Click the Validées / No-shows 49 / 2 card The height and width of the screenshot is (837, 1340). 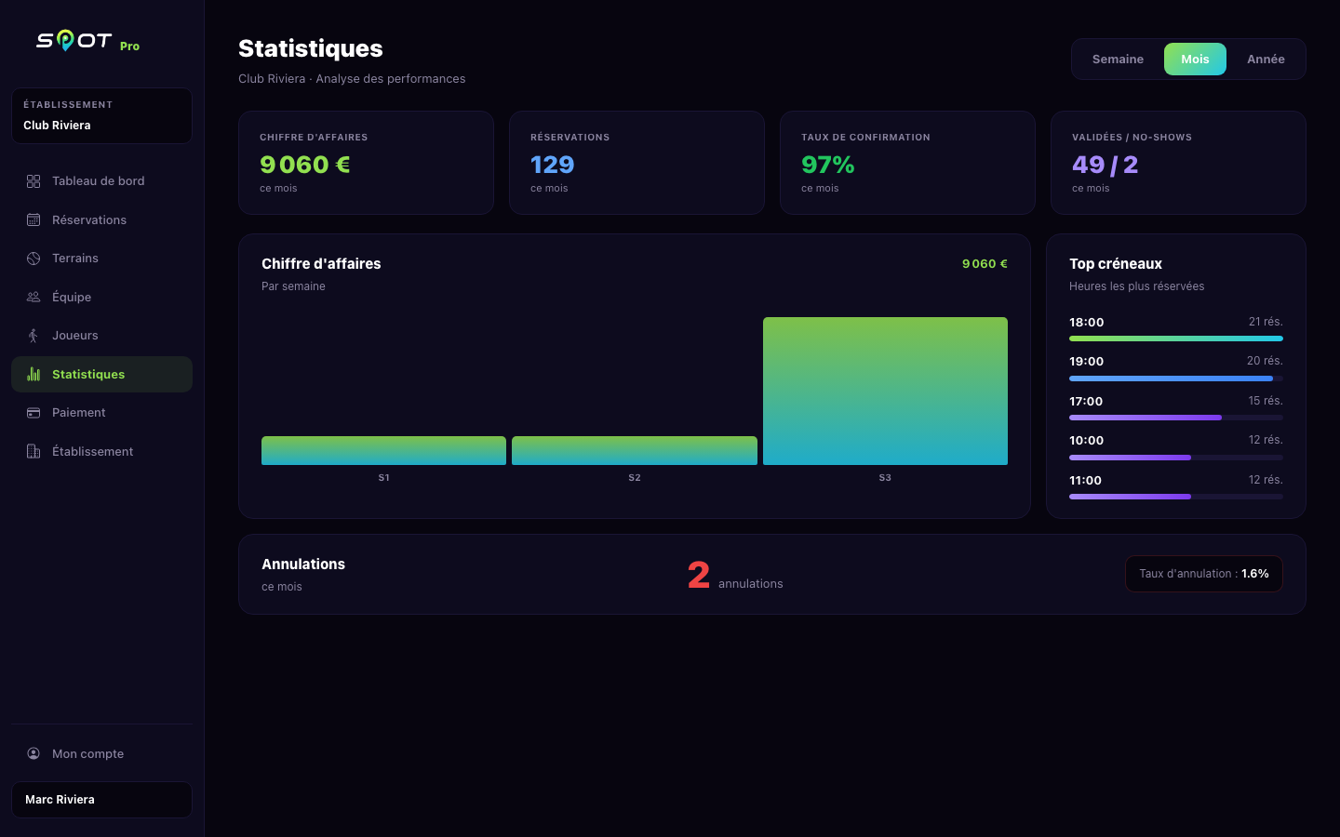pyautogui.click(x=1178, y=163)
